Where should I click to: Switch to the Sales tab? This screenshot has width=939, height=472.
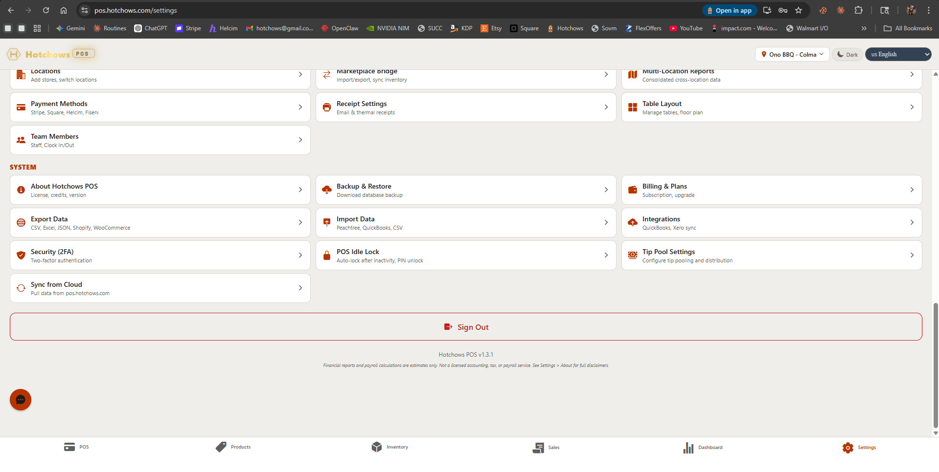point(546,447)
